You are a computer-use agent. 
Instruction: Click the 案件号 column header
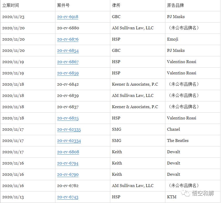(64, 5)
